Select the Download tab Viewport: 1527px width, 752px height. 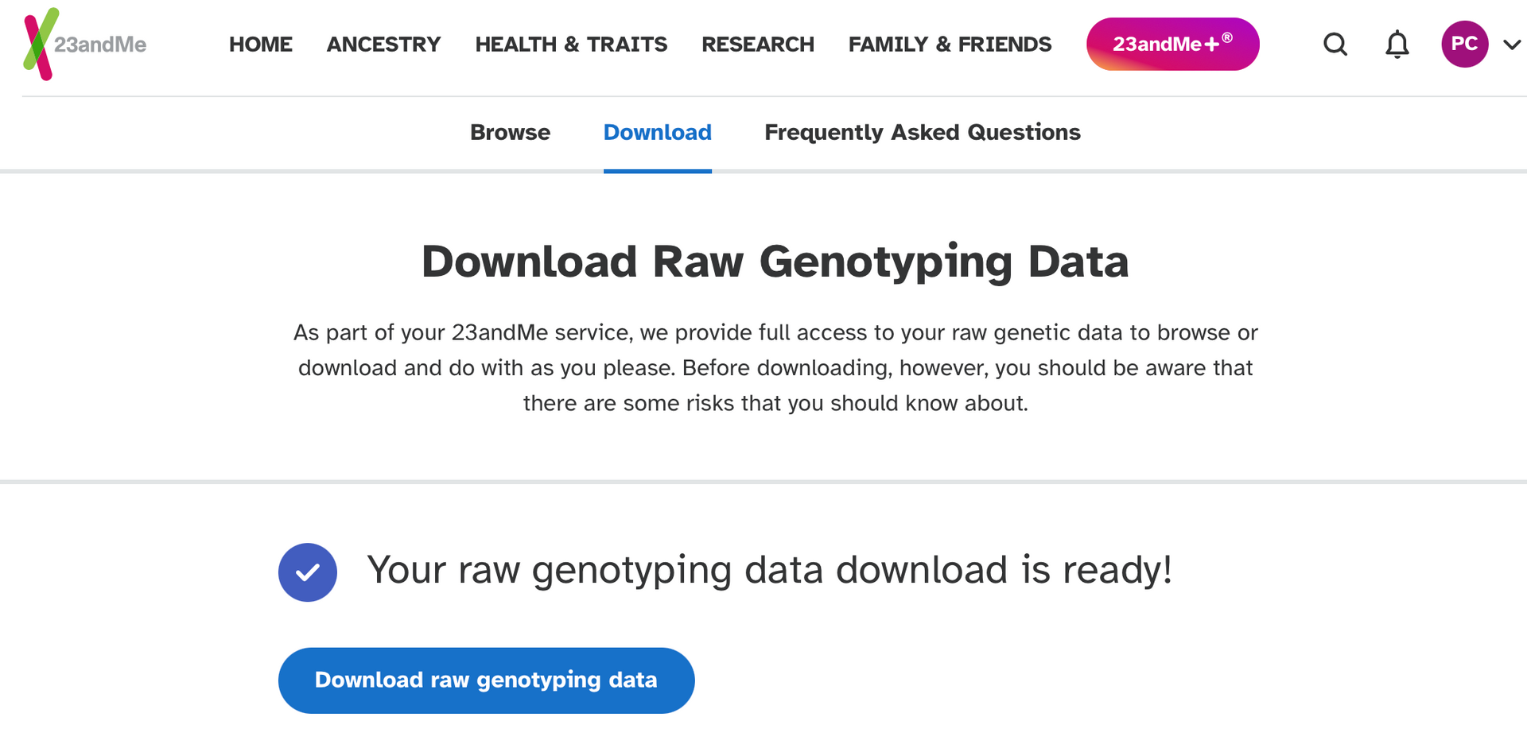[658, 133]
